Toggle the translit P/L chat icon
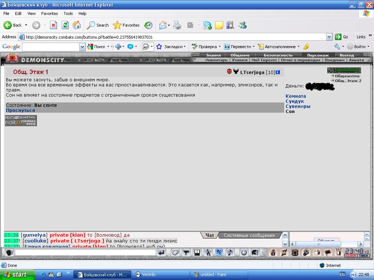374x280 pixels. pyautogui.click(x=219, y=252)
